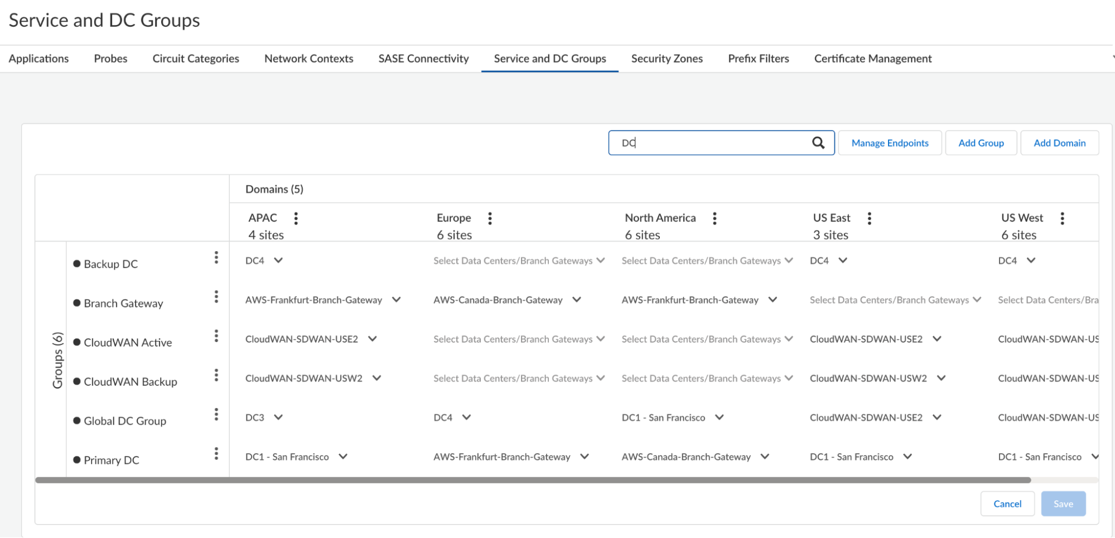Viewport: 1115px width, 538px height.
Task: Switch to the Circuit Categories tab
Action: click(x=196, y=59)
